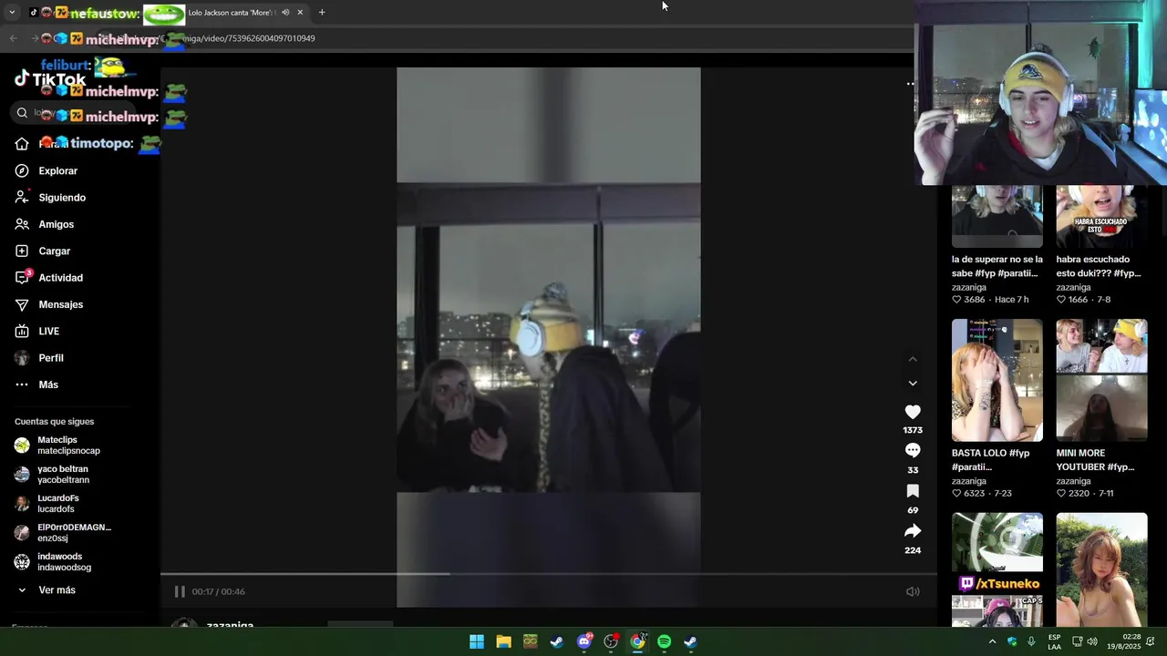Open the Actividad notifications icon
Screen dimensions: 1167x656
tap(22, 277)
